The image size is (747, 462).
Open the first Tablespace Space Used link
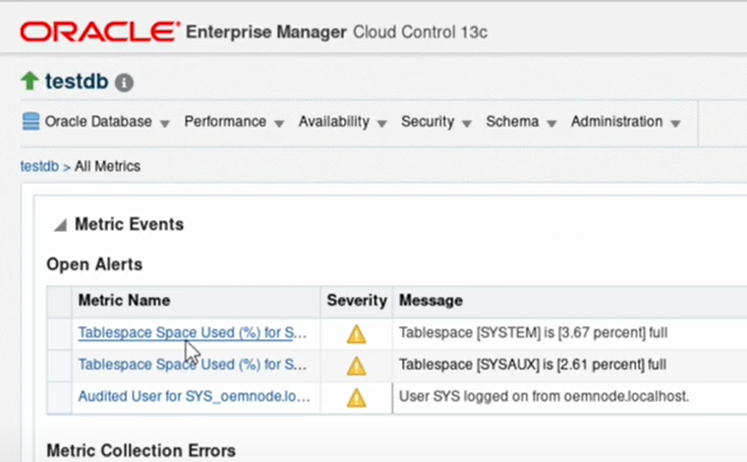pyautogui.click(x=192, y=332)
